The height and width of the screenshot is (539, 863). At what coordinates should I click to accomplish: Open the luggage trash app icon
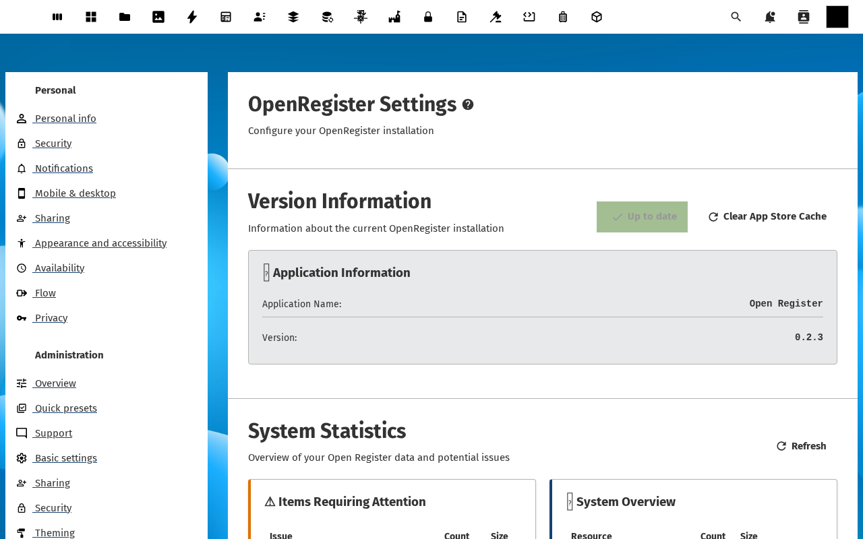(563, 17)
